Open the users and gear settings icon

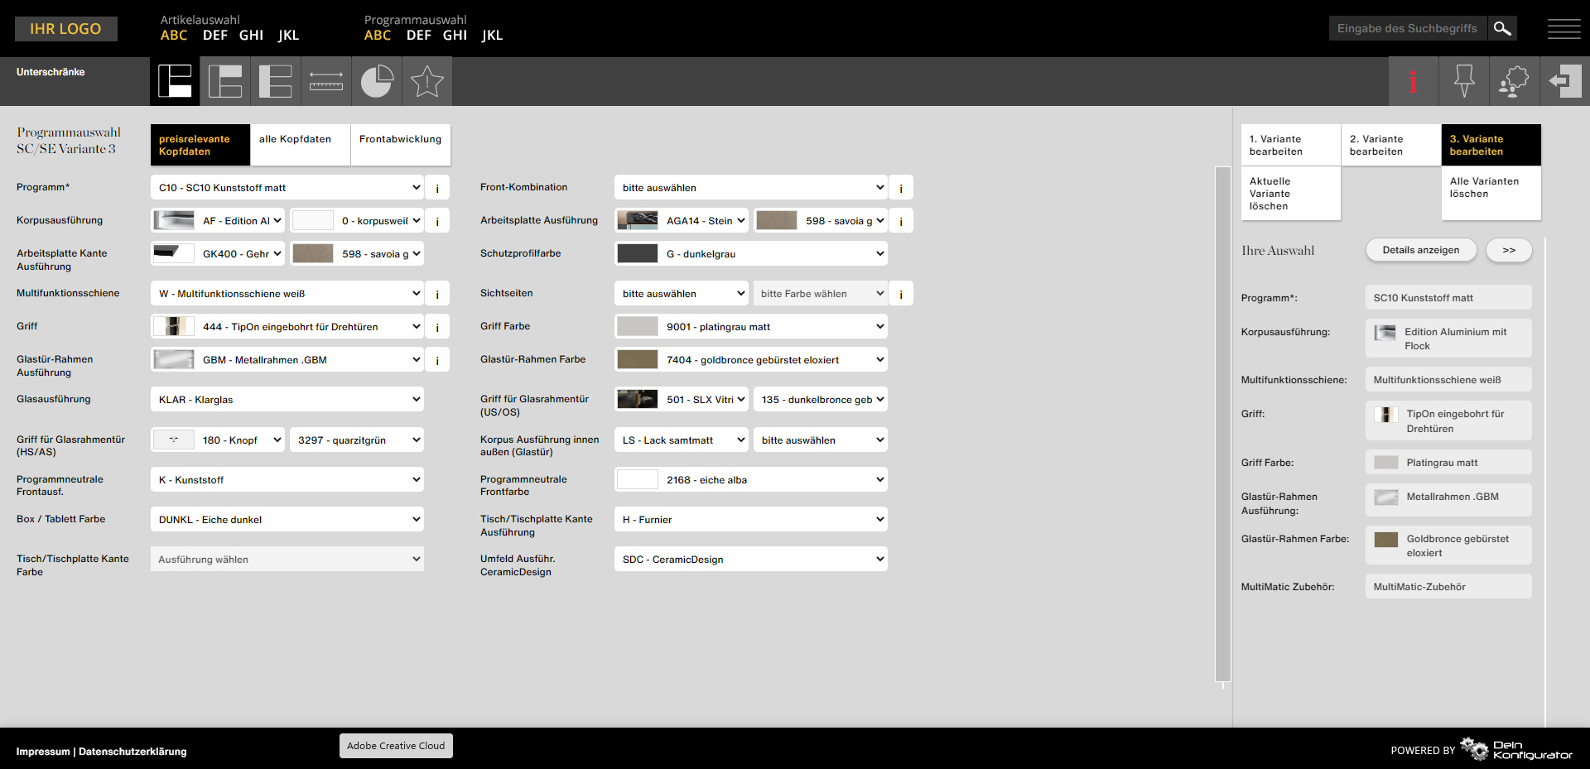click(1514, 81)
